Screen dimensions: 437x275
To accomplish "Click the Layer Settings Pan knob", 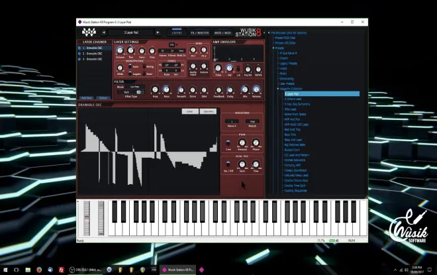I will click(130, 50).
